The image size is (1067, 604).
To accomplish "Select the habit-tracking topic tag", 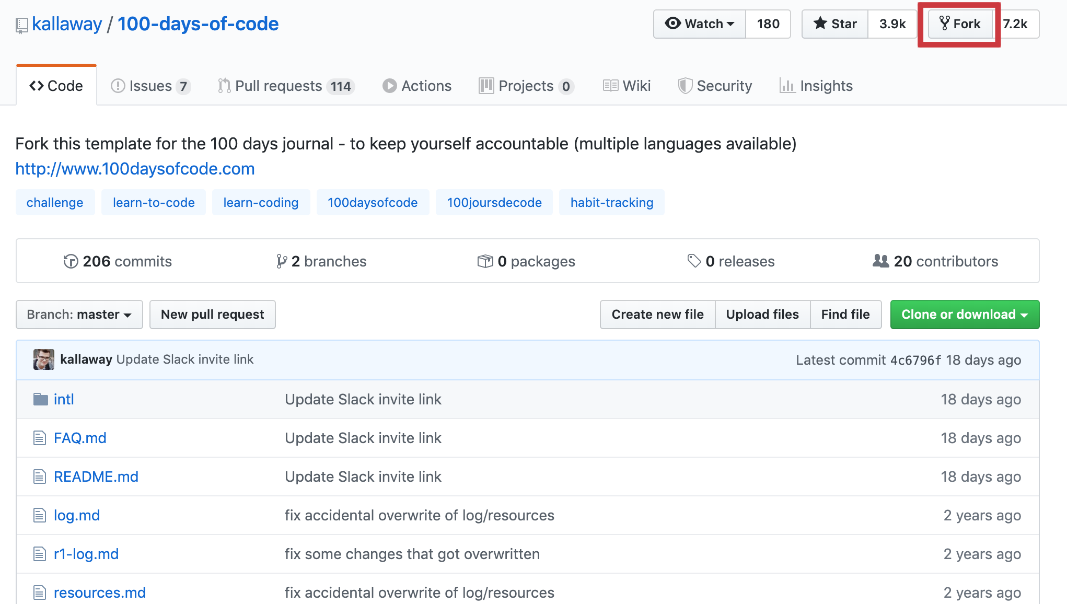I will pos(612,202).
